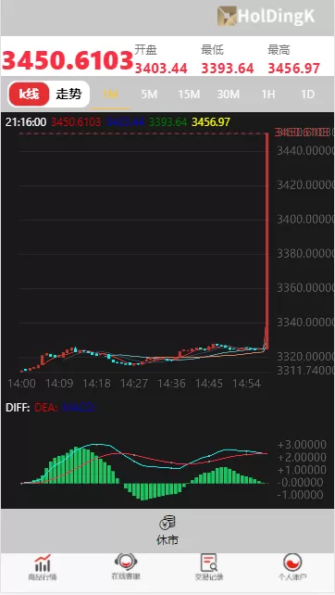Image resolution: width=335 pixels, height=595 pixels.
Task: Select the 1H timeframe tab
Action: [268, 95]
